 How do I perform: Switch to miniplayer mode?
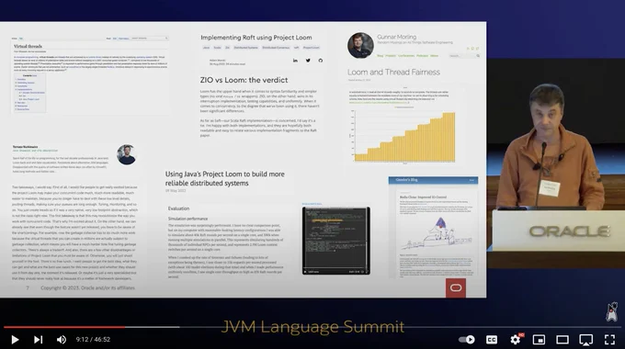pyautogui.click(x=539, y=340)
